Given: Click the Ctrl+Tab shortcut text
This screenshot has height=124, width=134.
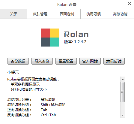Looking at the screenshot, I should 48,115.
